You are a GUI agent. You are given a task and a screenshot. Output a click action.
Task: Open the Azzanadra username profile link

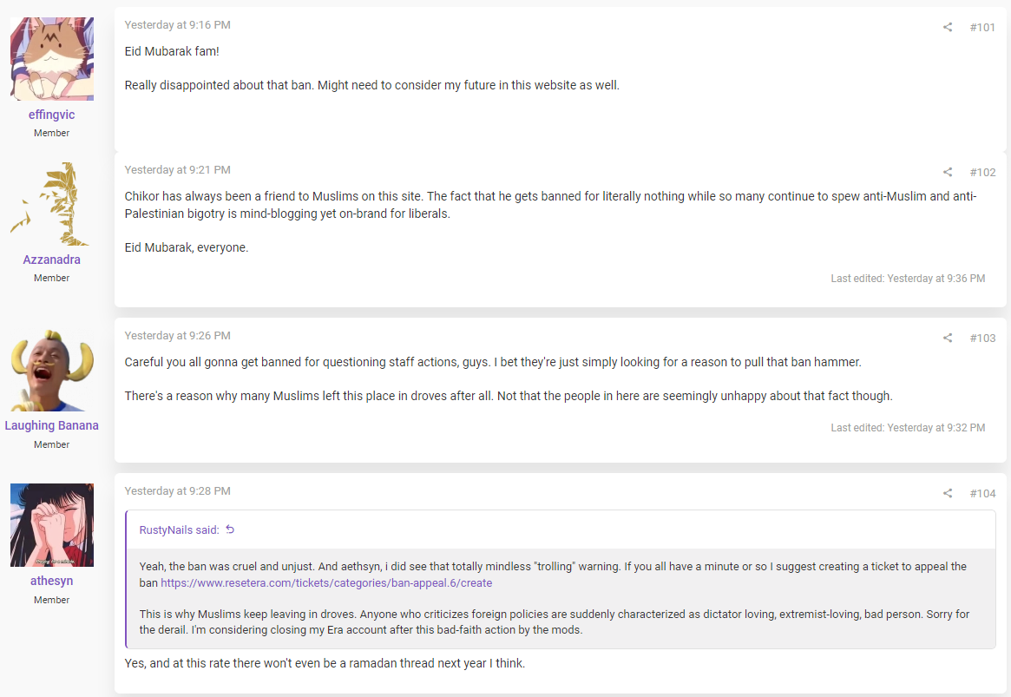click(51, 260)
